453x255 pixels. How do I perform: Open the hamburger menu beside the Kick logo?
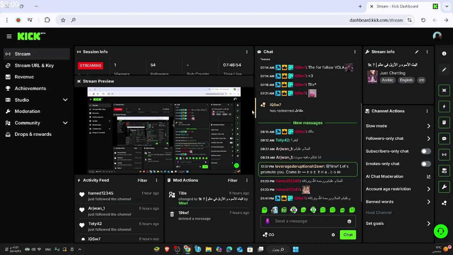(9, 36)
